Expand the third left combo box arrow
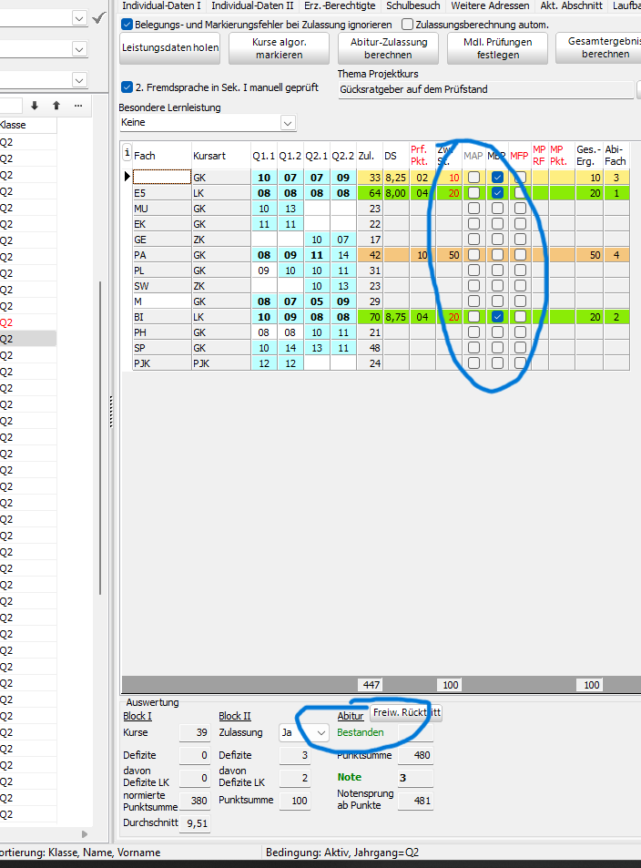The width and height of the screenshot is (641, 868). (x=79, y=80)
